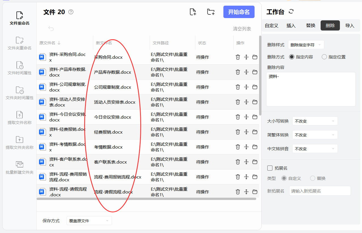Screen dimensions: 362x233
Task: Click the 开始命名 button
Action: [239, 12]
